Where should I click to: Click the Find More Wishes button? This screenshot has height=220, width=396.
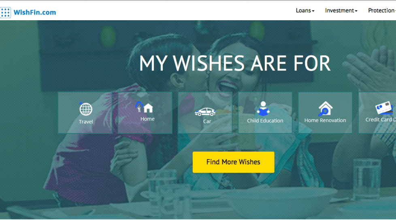[x=233, y=162]
